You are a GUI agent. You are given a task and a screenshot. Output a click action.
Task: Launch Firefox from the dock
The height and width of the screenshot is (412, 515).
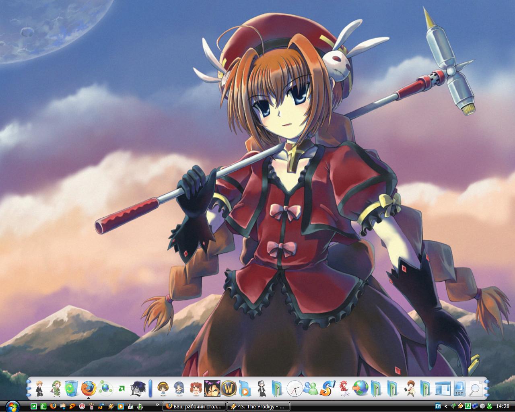(89, 388)
